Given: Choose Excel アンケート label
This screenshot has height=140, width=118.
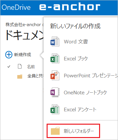Looking at the screenshot, I should click(80, 109).
